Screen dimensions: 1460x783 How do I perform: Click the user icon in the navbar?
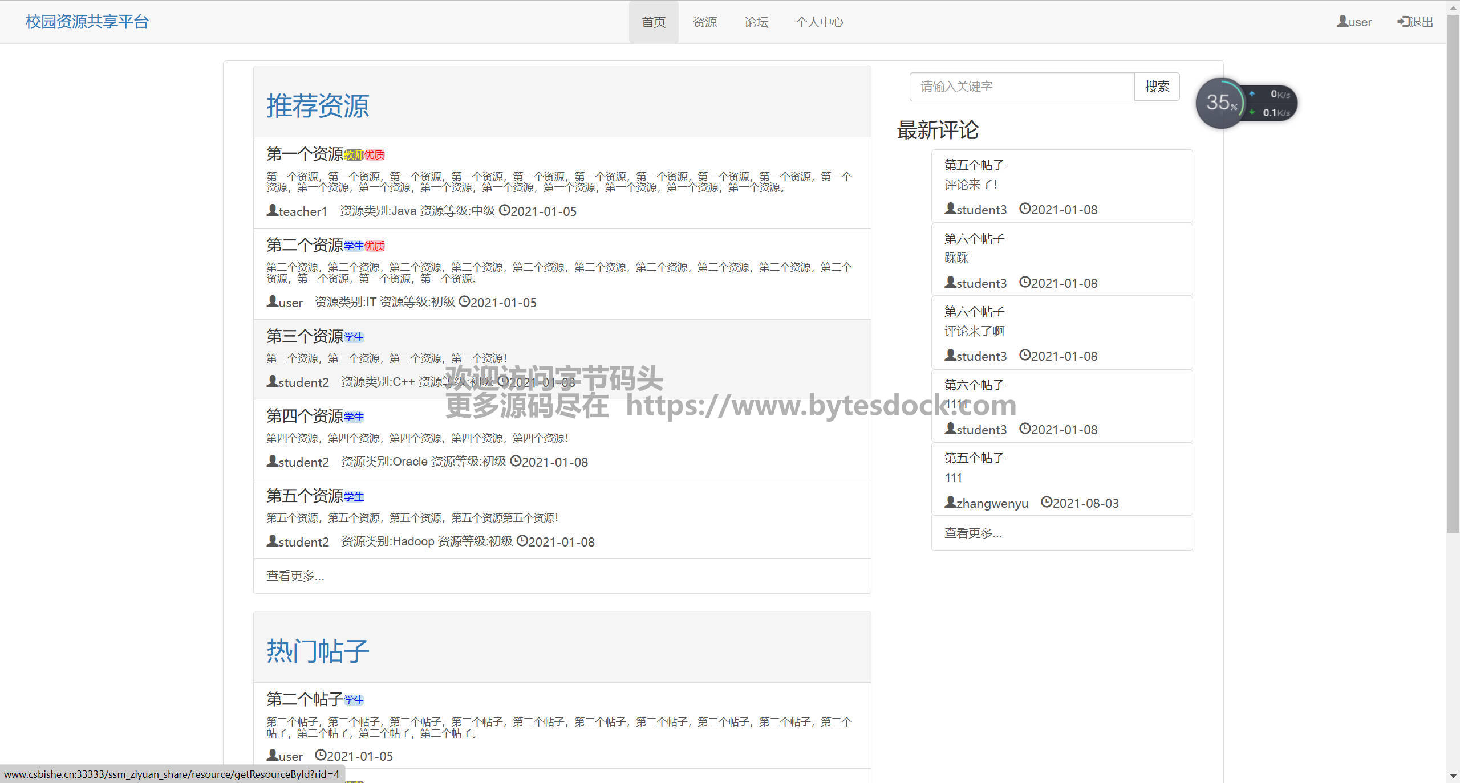coord(1342,22)
